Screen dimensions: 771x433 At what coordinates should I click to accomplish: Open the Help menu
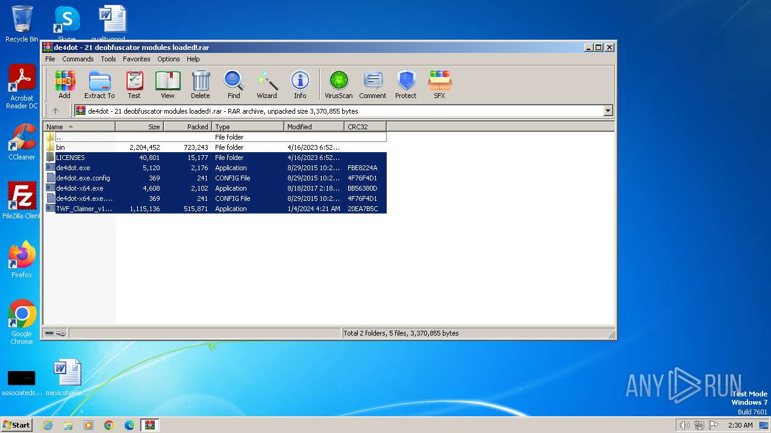point(193,59)
